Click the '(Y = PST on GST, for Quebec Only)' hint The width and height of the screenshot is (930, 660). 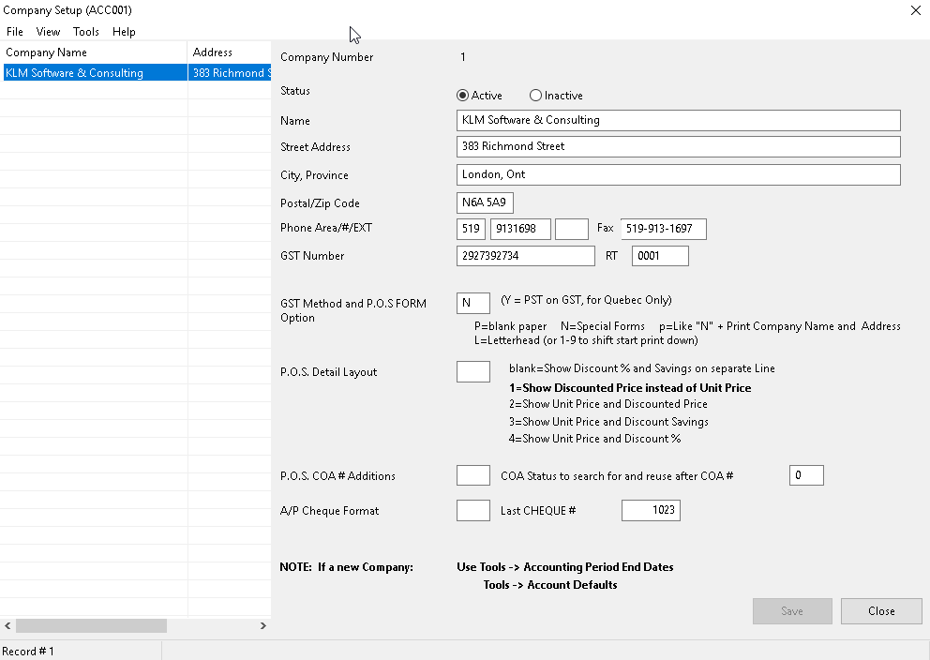586,300
